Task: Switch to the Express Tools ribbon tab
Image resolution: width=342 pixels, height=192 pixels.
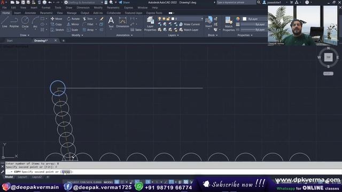Action: tap(154, 13)
